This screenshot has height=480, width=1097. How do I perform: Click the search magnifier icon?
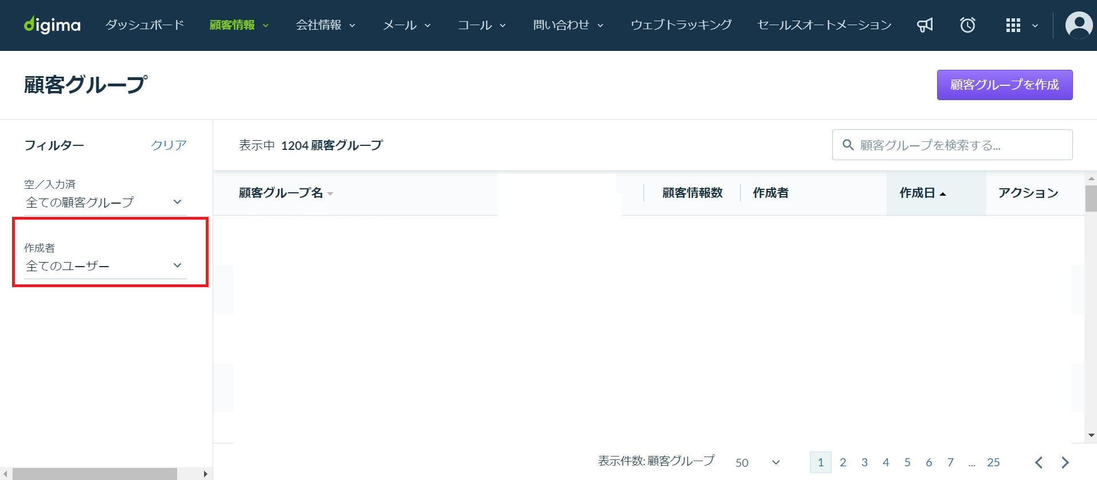click(848, 145)
